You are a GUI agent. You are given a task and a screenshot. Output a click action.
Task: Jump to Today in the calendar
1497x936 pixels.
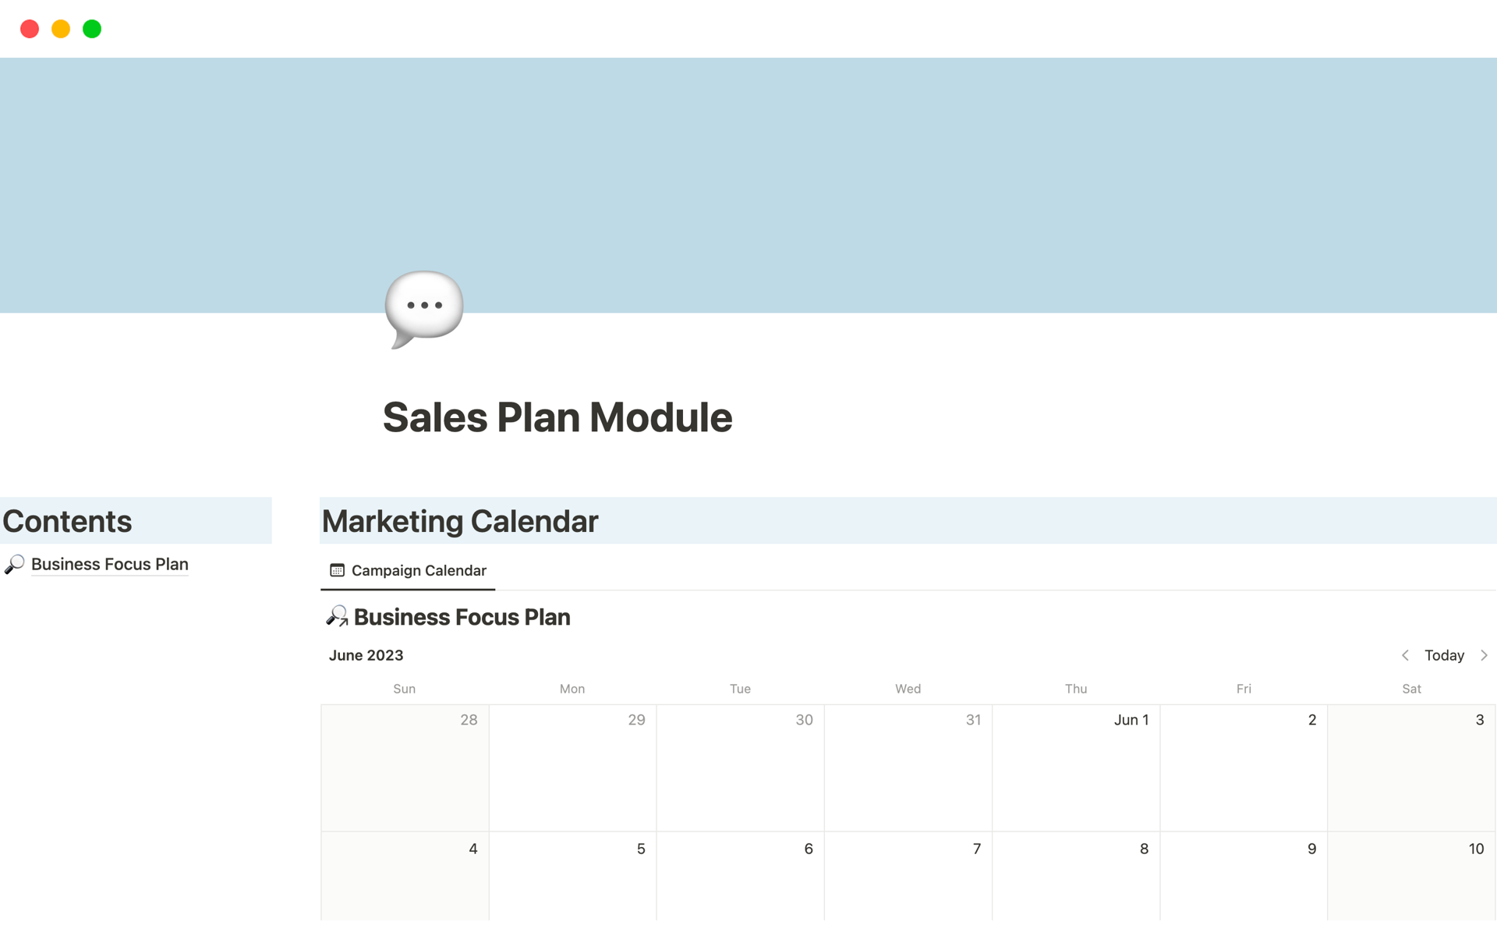[x=1444, y=655]
